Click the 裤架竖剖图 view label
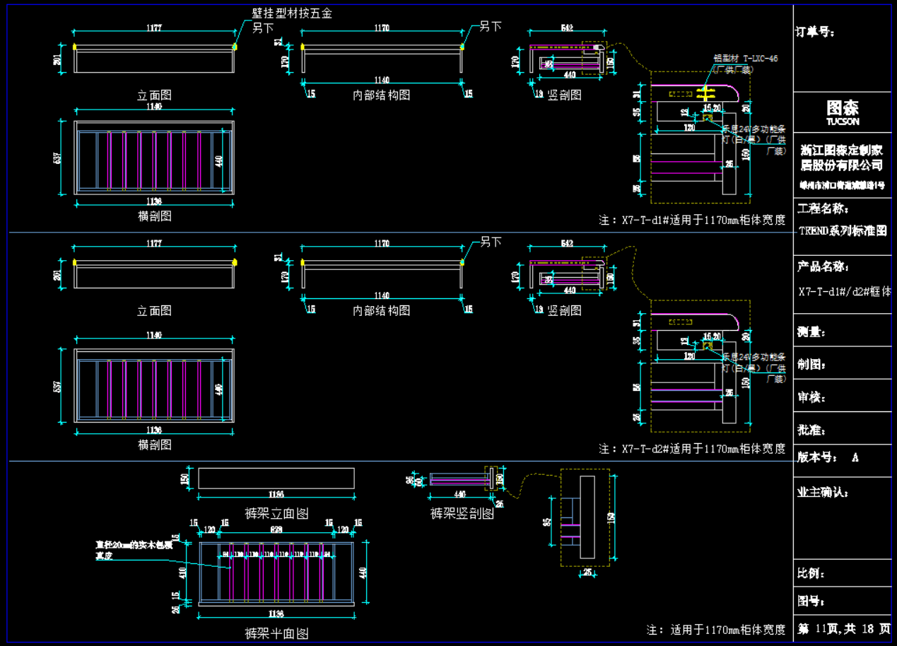897x646 pixels. (462, 513)
